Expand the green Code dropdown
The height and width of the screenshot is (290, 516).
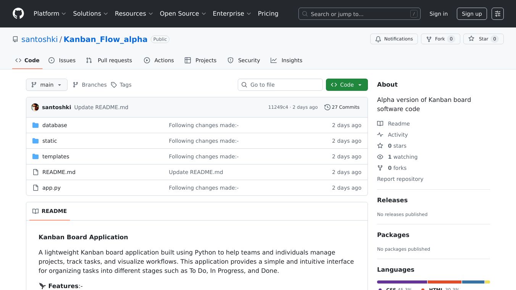tap(347, 85)
